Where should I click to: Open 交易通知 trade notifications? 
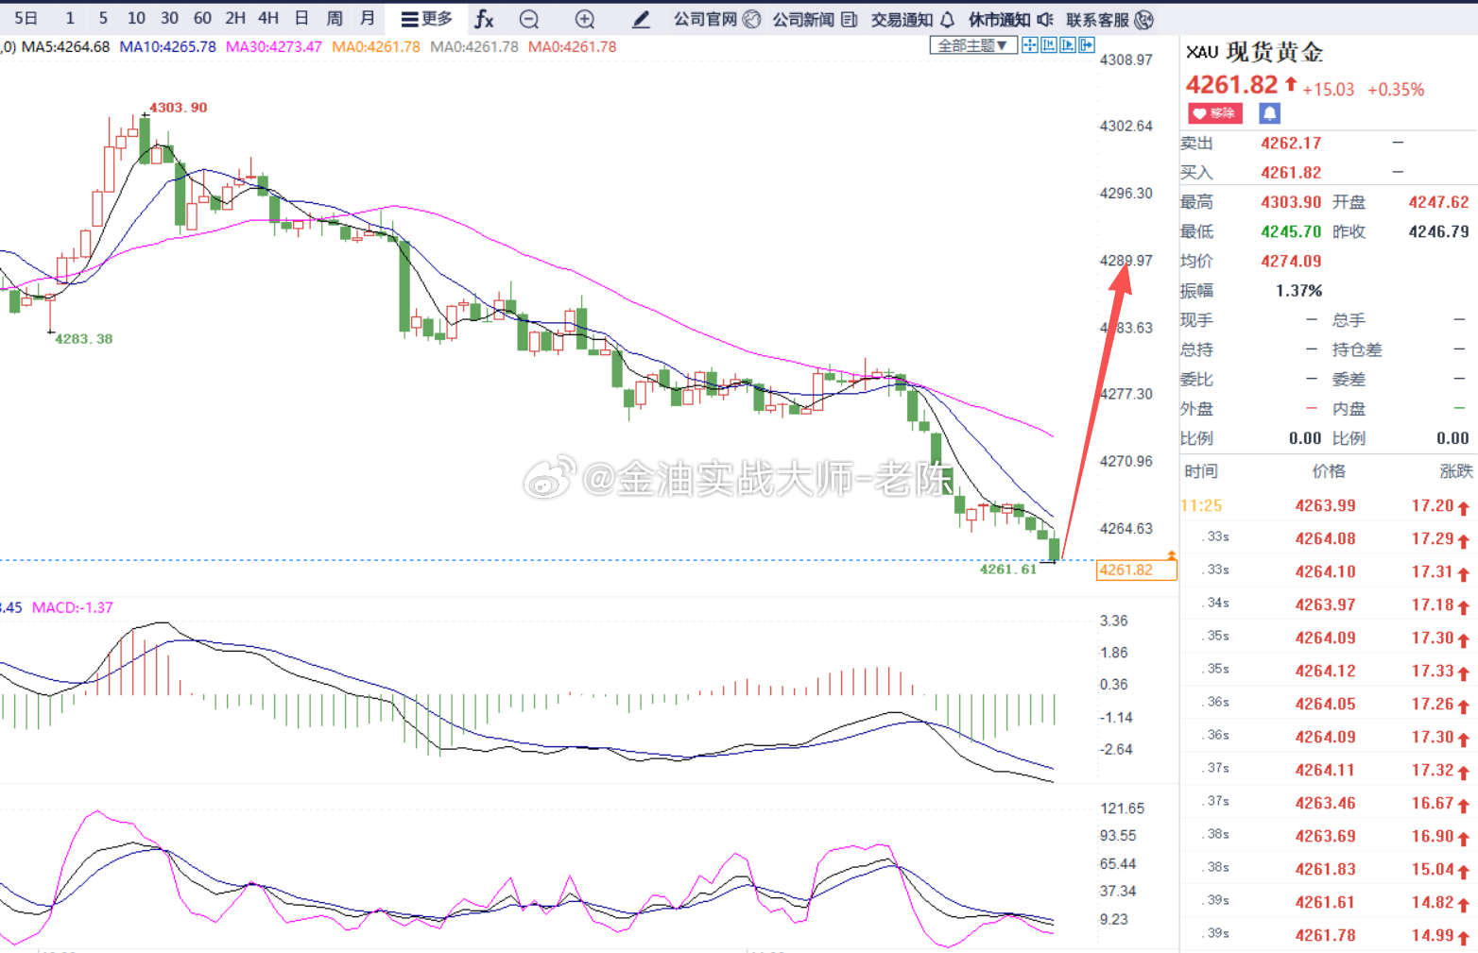coord(913,19)
